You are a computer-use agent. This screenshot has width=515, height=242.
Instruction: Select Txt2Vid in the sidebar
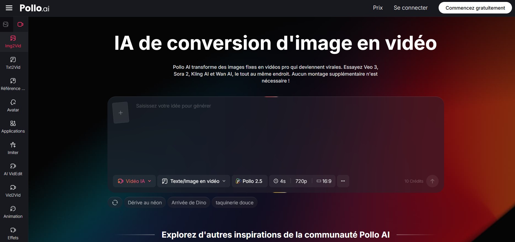pyautogui.click(x=13, y=63)
